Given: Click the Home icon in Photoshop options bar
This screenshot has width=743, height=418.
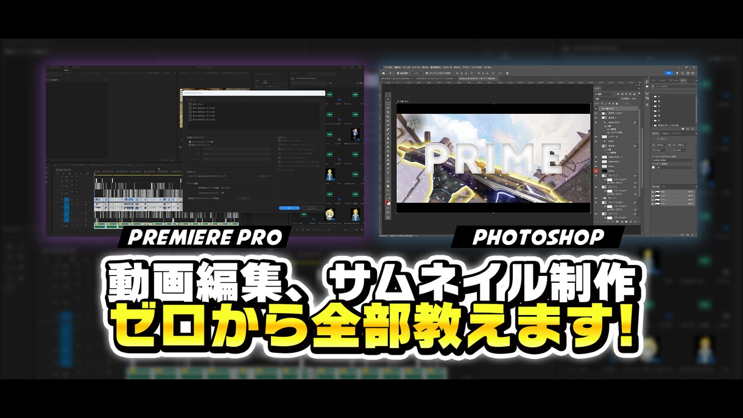Looking at the screenshot, I should point(384,73).
